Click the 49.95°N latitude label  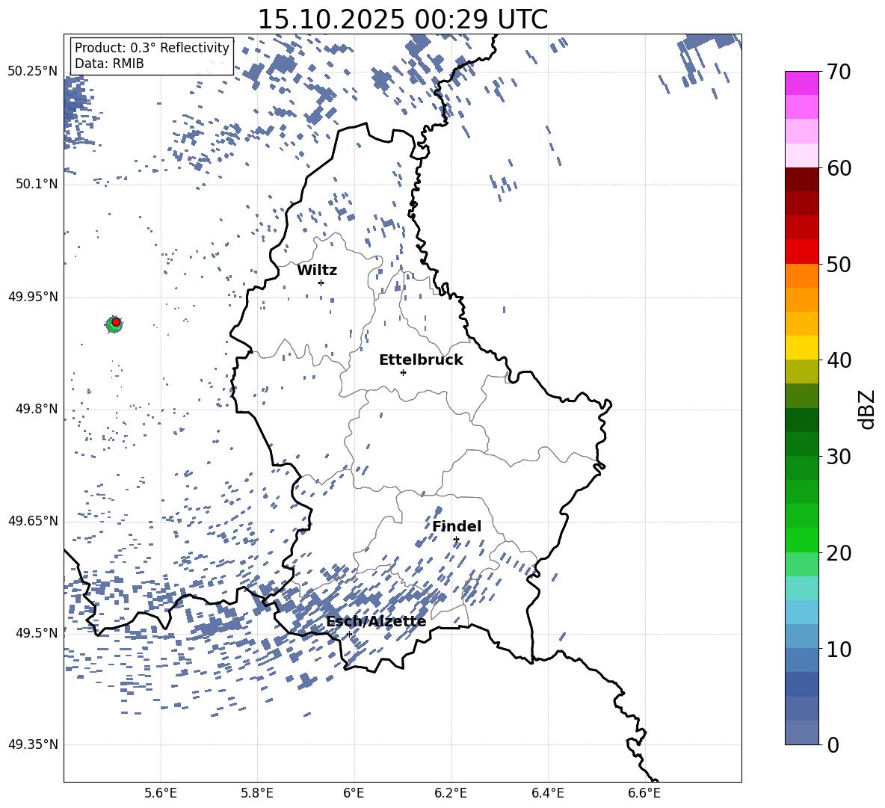pos(33,296)
